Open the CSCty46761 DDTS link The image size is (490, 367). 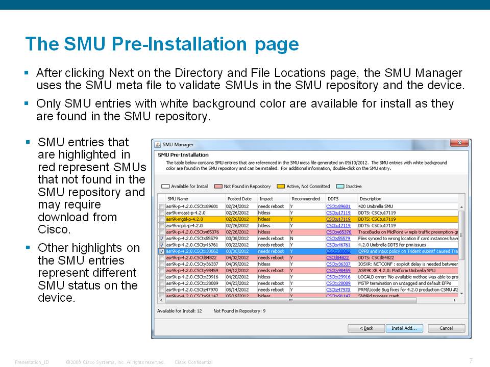pos(338,245)
